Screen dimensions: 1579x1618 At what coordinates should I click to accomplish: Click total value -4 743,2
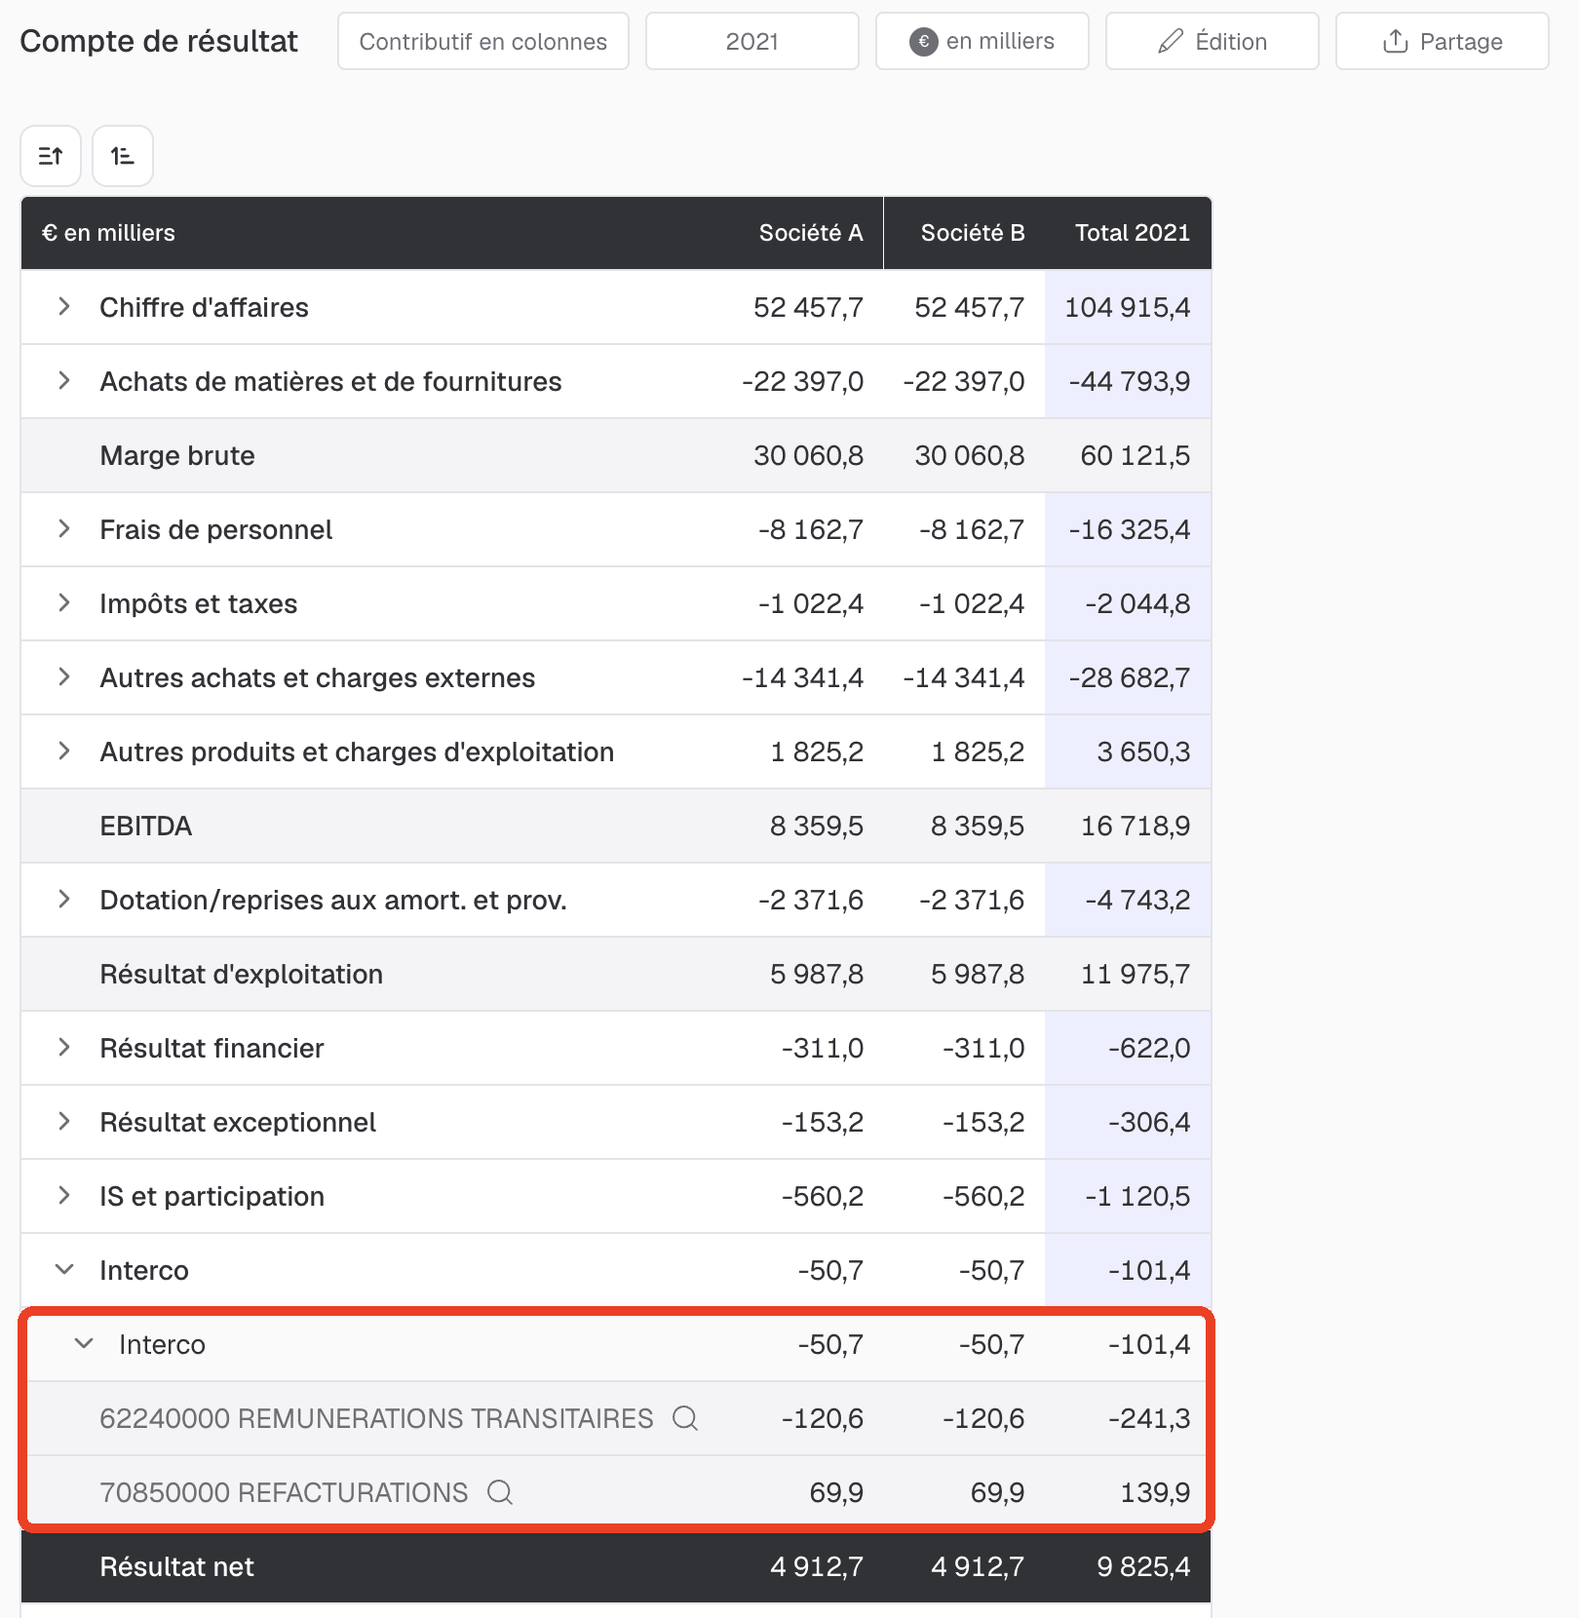(x=1138, y=900)
